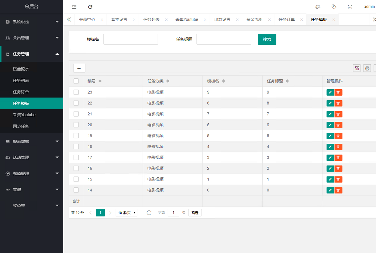
Task: Select the checkbox for row 17
Action: click(x=76, y=157)
